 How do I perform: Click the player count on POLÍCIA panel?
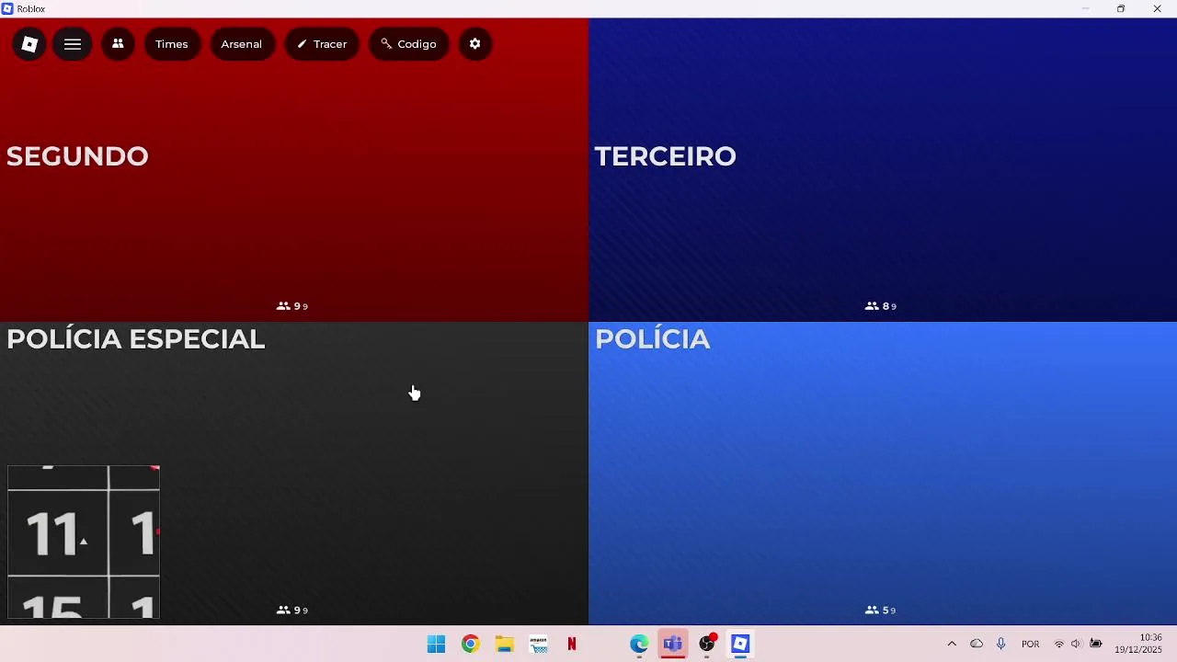[x=881, y=611]
